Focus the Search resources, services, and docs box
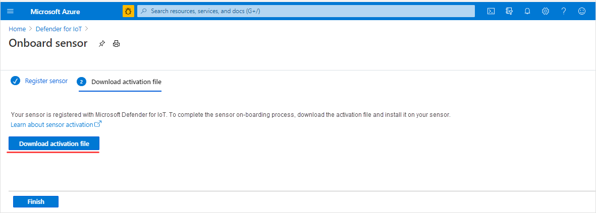This screenshot has height=213, width=596. (x=306, y=11)
